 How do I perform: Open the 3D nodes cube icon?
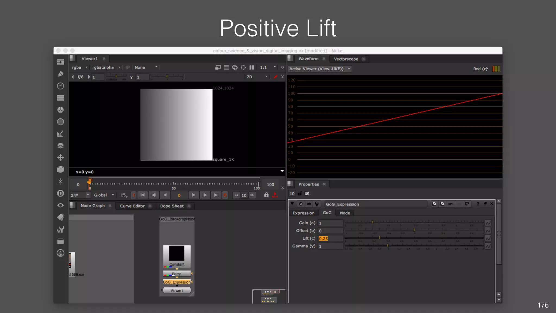coord(61,170)
